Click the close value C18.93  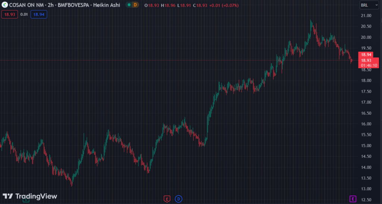click(200, 5)
